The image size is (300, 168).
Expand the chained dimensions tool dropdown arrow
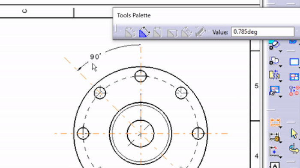click(280, 142)
